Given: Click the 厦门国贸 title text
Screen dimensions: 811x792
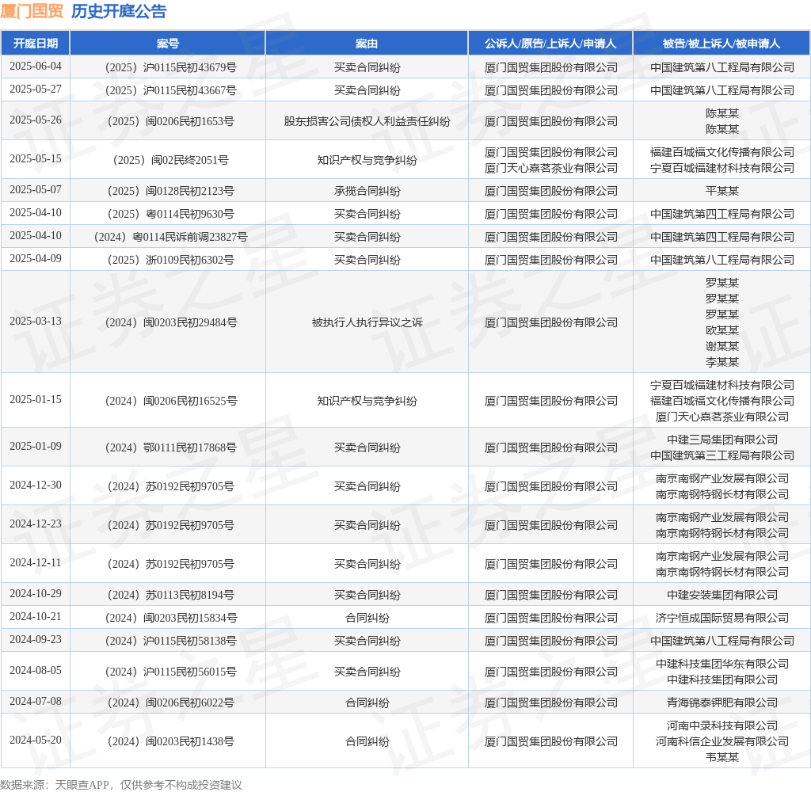Looking at the screenshot, I should coord(32,11).
